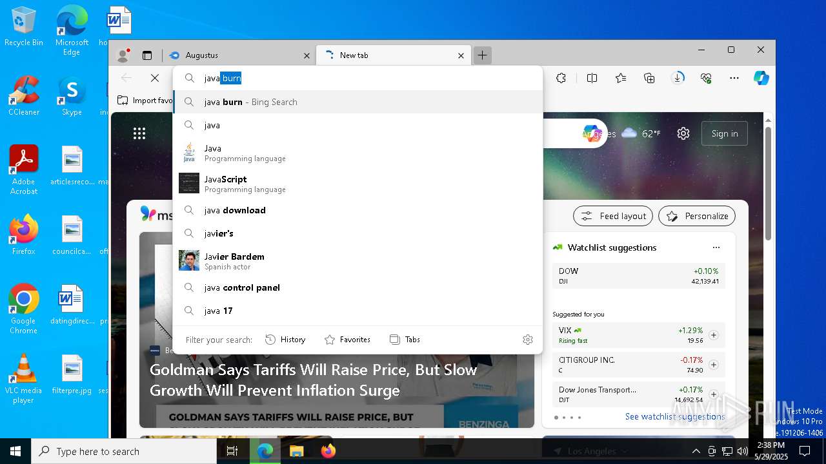This screenshot has width=826, height=464.
Task: Open Task View in the taskbar
Action: point(233,451)
